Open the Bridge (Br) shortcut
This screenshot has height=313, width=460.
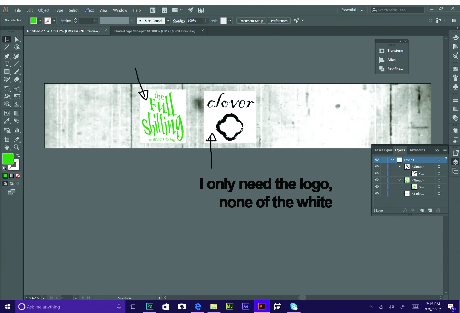(153, 10)
